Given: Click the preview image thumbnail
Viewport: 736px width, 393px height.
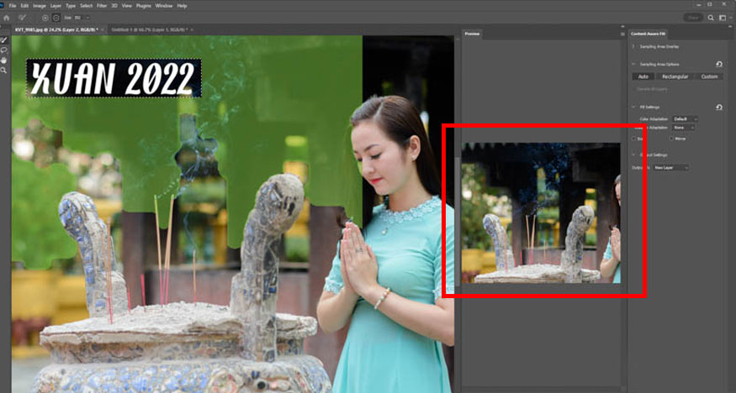Looking at the screenshot, I should tap(541, 212).
